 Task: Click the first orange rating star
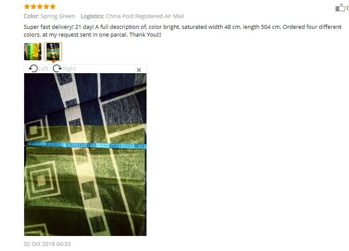(x=27, y=6)
